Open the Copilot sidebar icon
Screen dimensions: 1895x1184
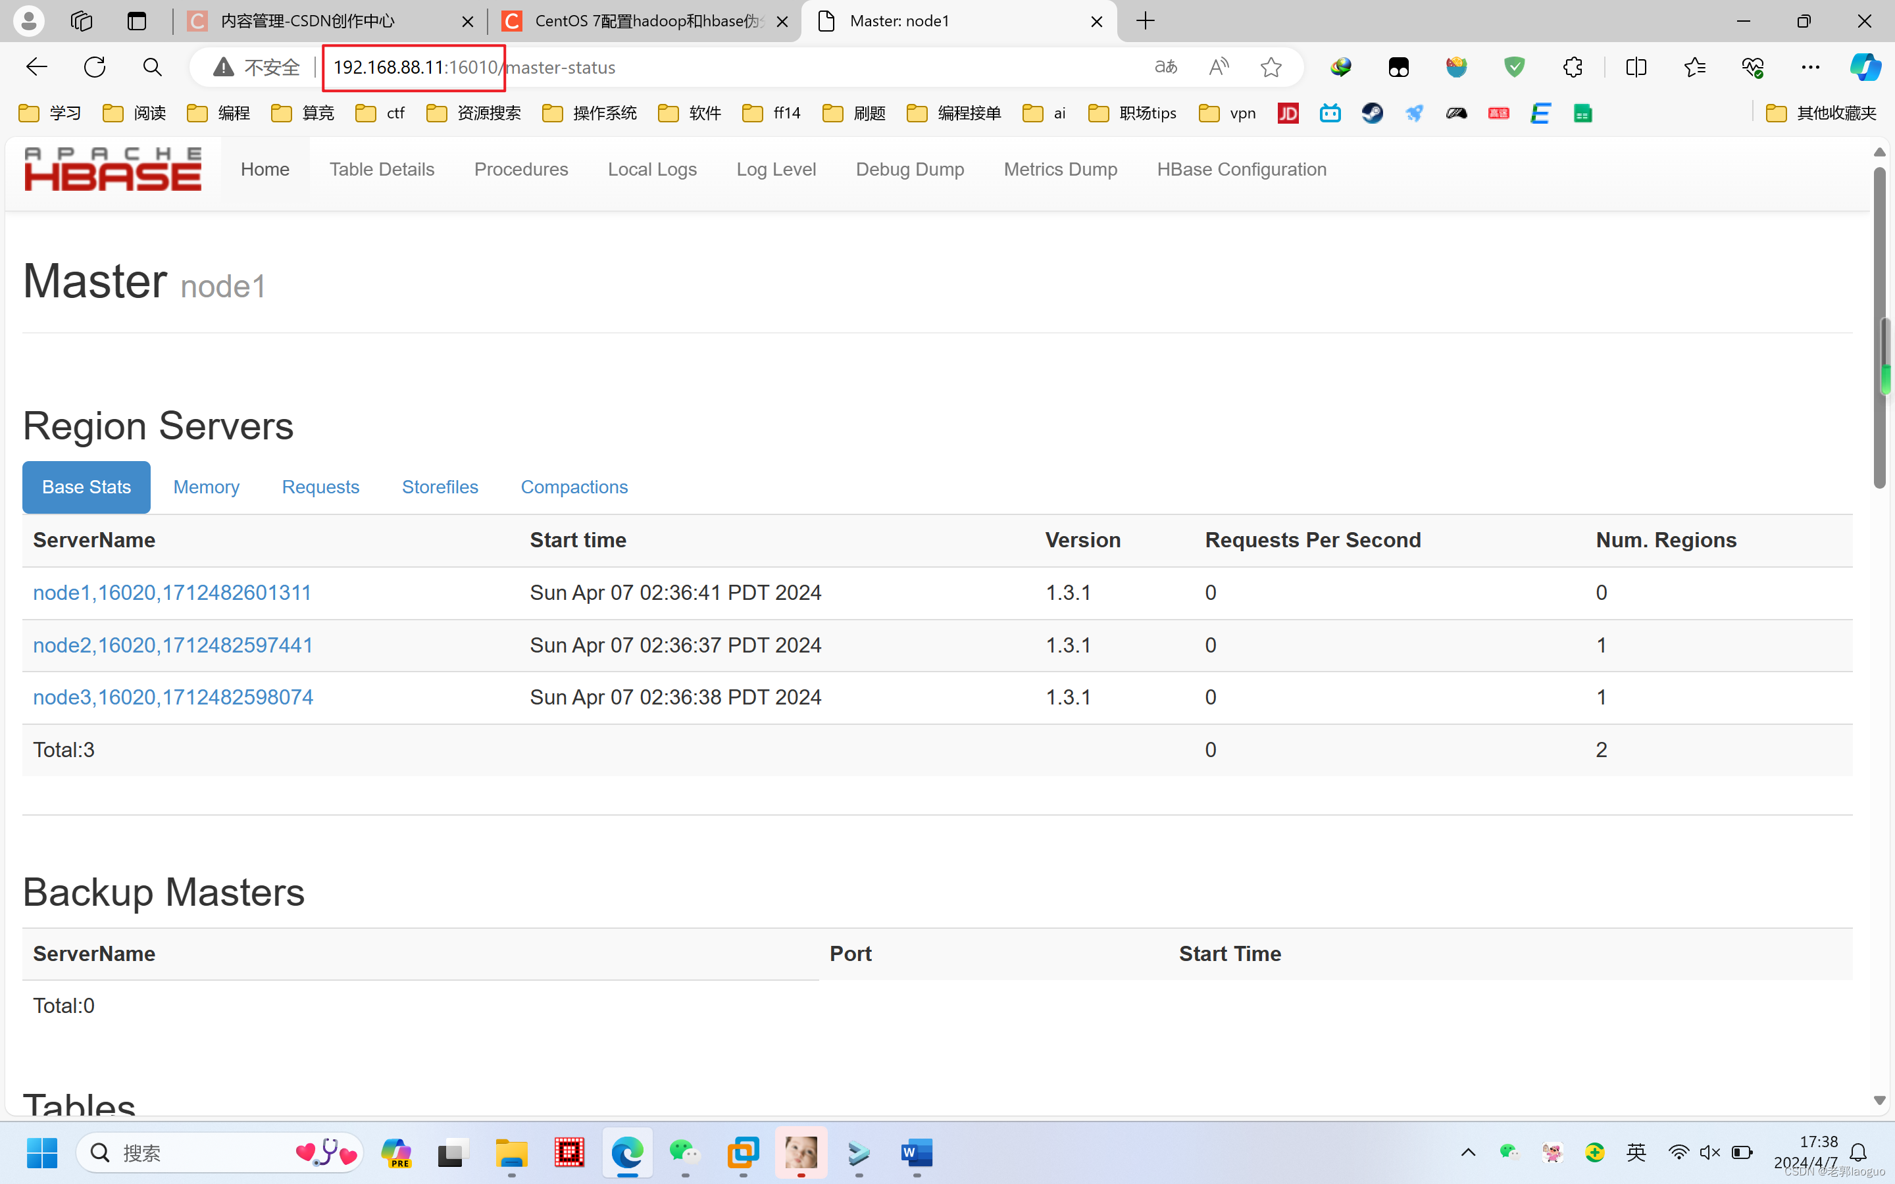point(1865,67)
